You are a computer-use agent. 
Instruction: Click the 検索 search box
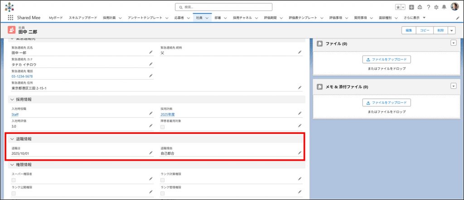(x=224, y=7)
